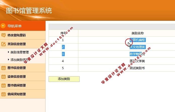Click row number 5 cell

click(63, 68)
